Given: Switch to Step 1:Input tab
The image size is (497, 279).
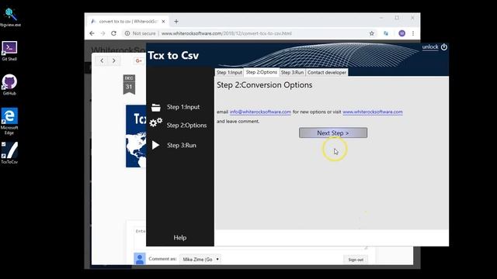Looking at the screenshot, I should pyautogui.click(x=229, y=72).
